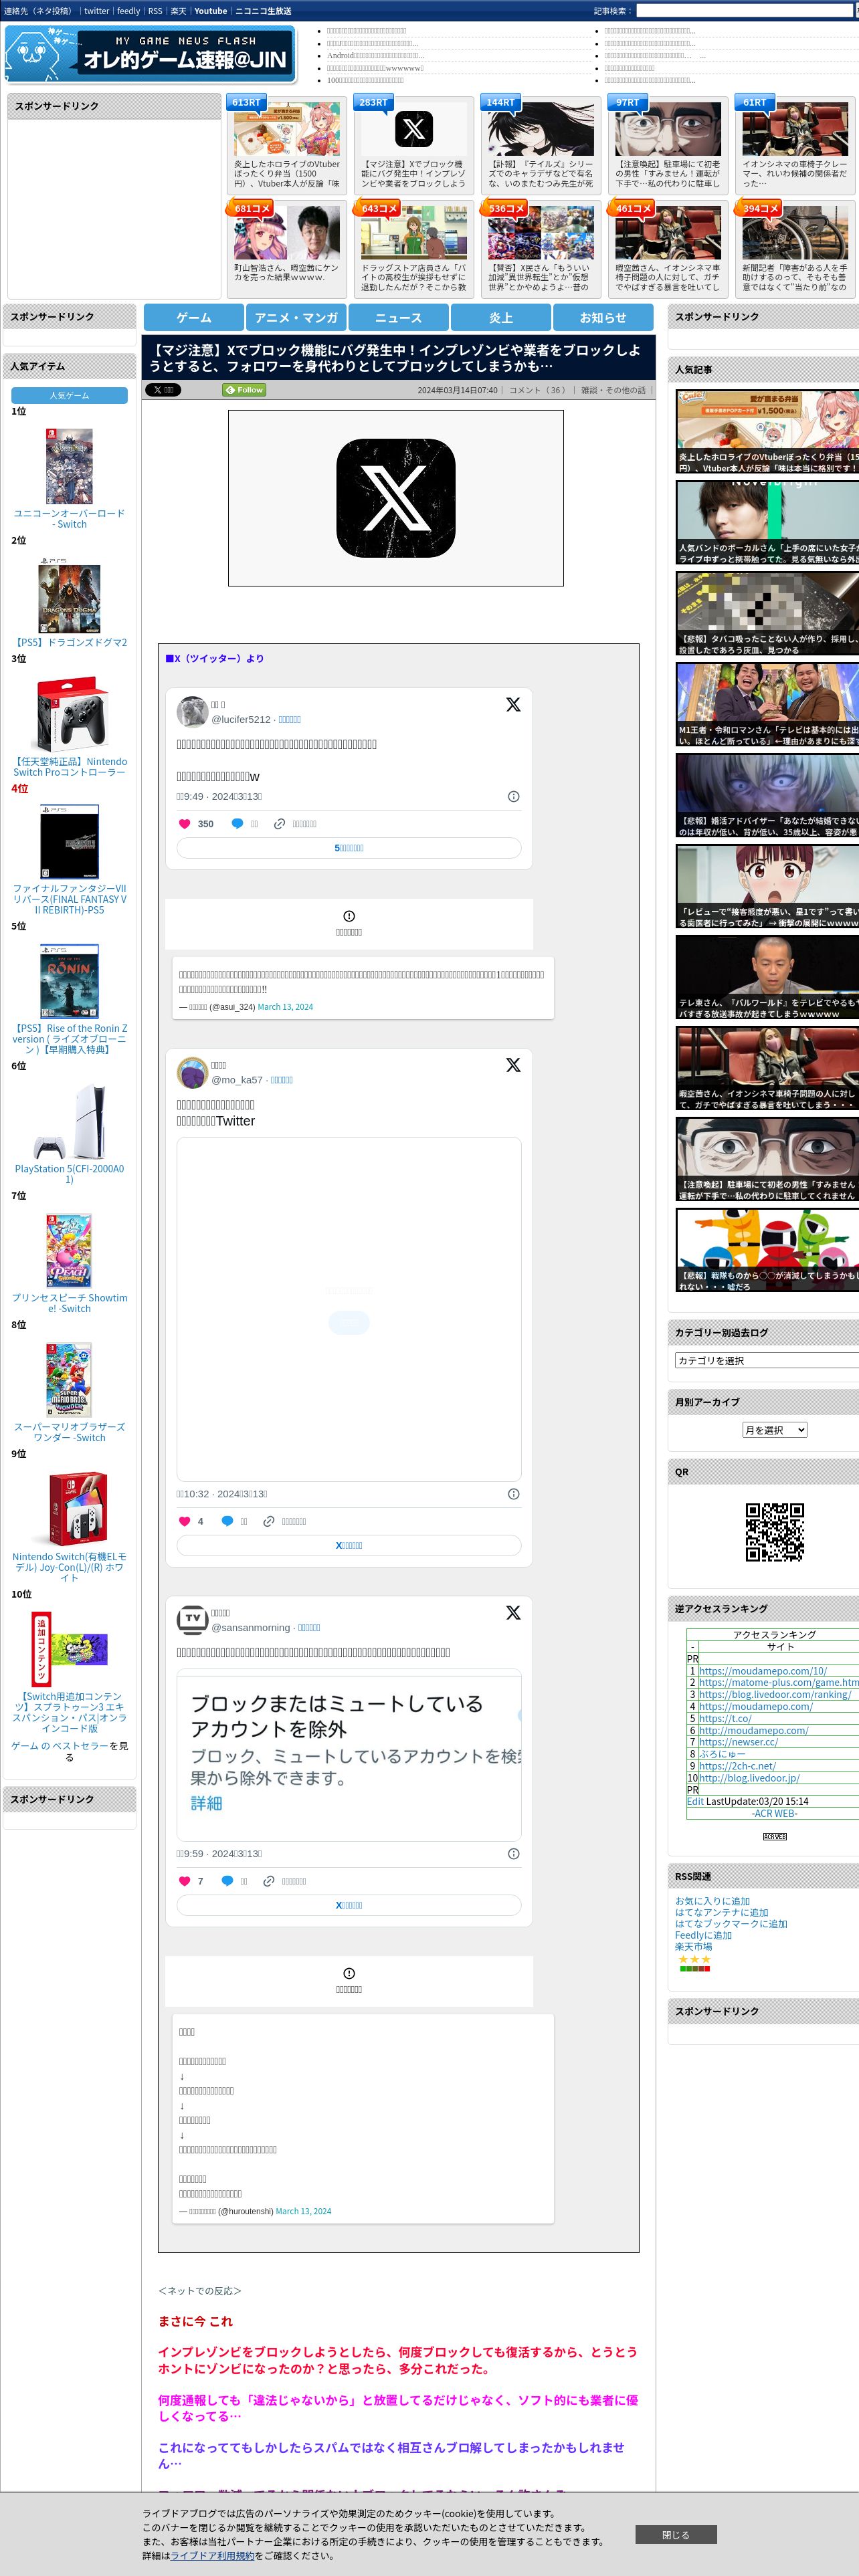Open the ゲーム tab
859x2576 pixels.
coord(194,317)
